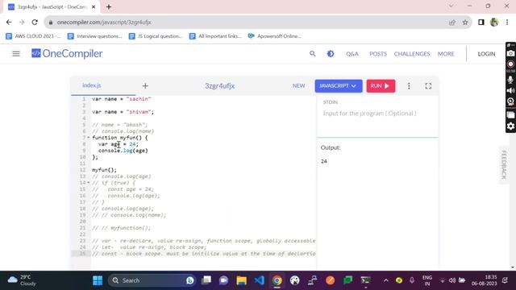Screen dimensions: 516x290
Task: Run the code with RUN button
Action: (x=381, y=86)
